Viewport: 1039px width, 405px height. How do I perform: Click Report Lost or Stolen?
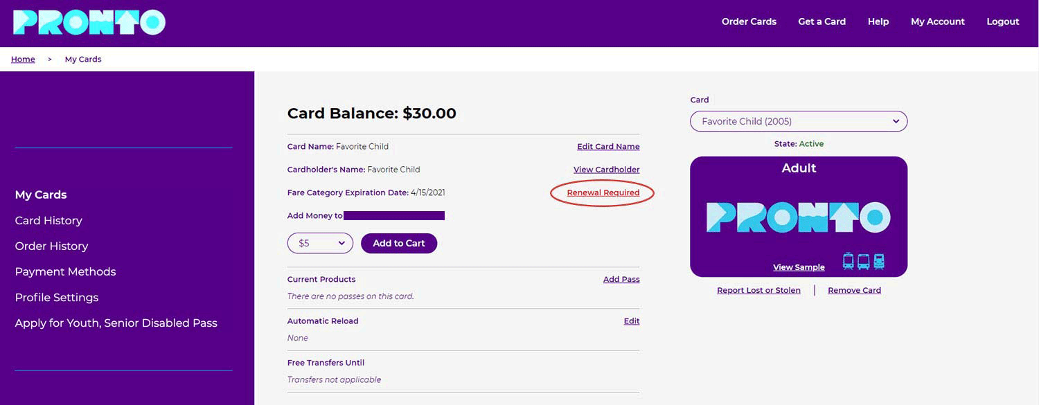coord(758,291)
